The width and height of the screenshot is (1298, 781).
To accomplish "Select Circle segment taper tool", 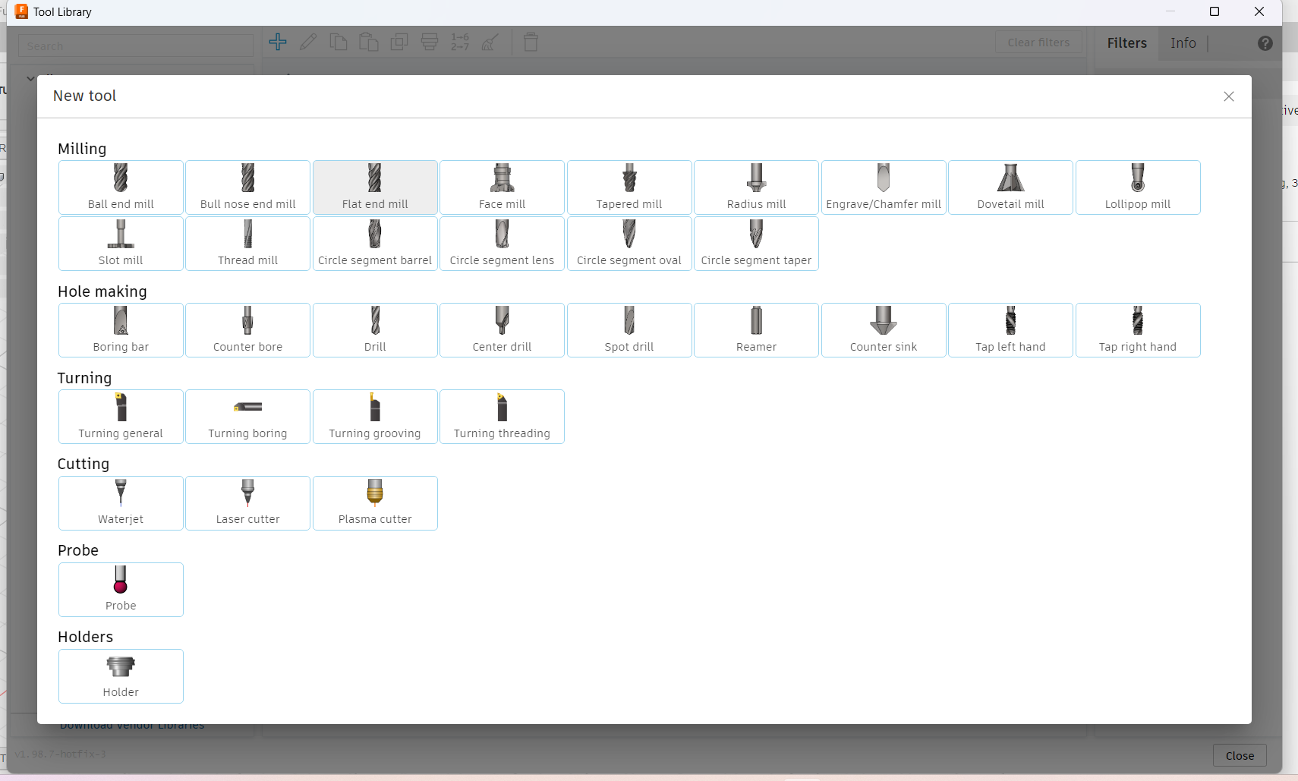I will [756, 244].
